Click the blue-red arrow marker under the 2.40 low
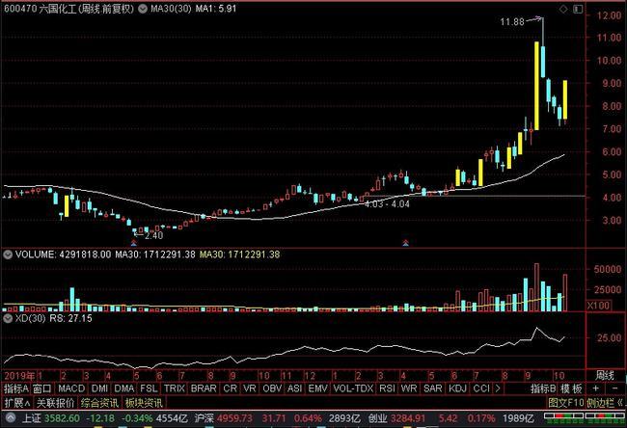627x428 pixels. tap(133, 242)
